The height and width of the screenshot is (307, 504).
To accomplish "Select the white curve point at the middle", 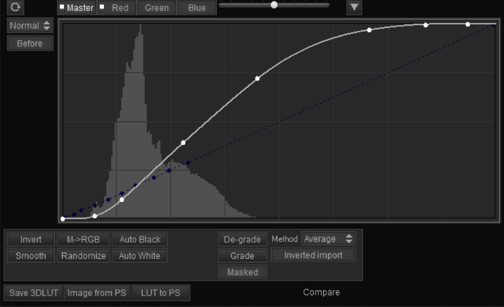I will tap(258, 79).
